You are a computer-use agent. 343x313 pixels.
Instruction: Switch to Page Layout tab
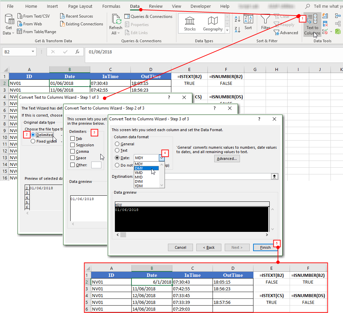[80, 6]
